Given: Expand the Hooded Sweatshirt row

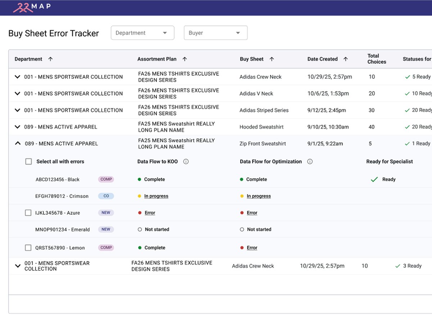Looking at the screenshot, I should 17,127.
